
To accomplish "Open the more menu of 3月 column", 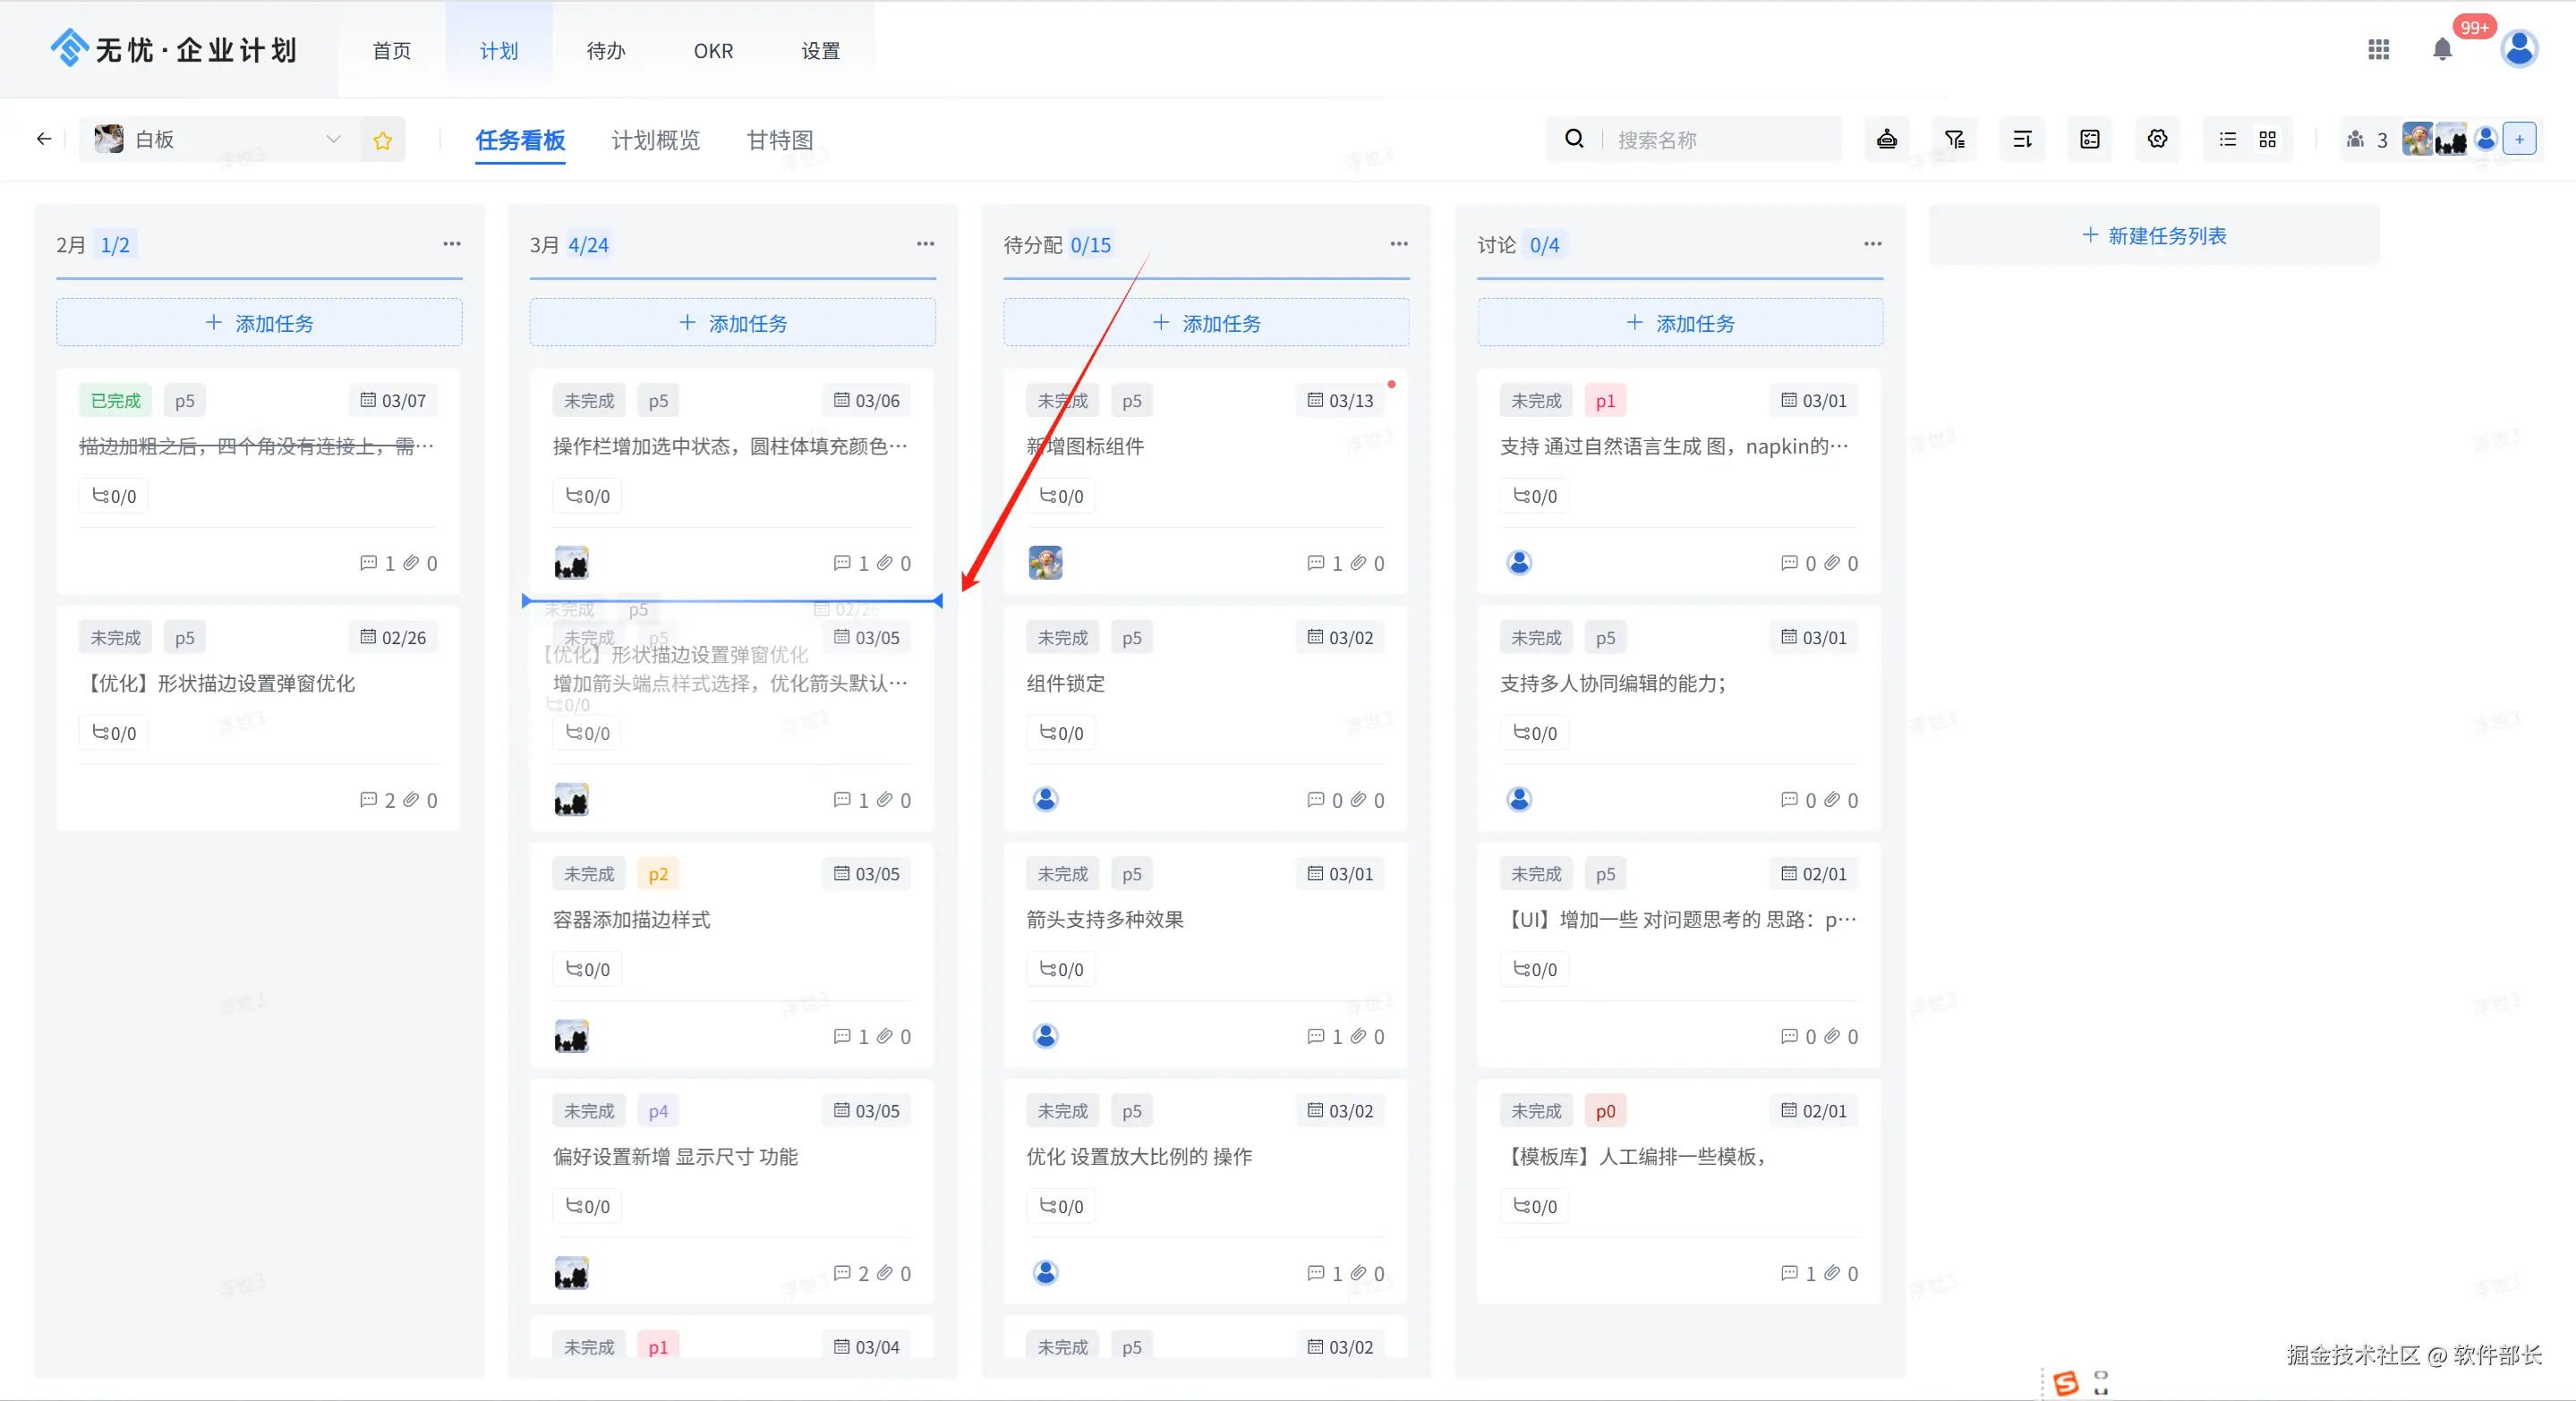I will coord(925,244).
